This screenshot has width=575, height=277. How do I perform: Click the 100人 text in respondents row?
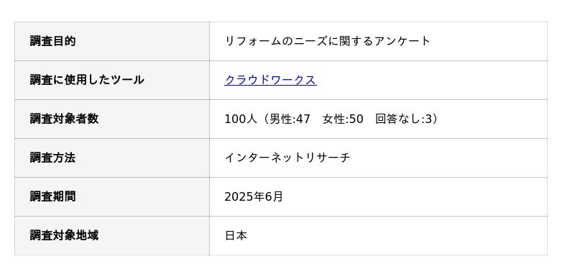pyautogui.click(x=241, y=119)
